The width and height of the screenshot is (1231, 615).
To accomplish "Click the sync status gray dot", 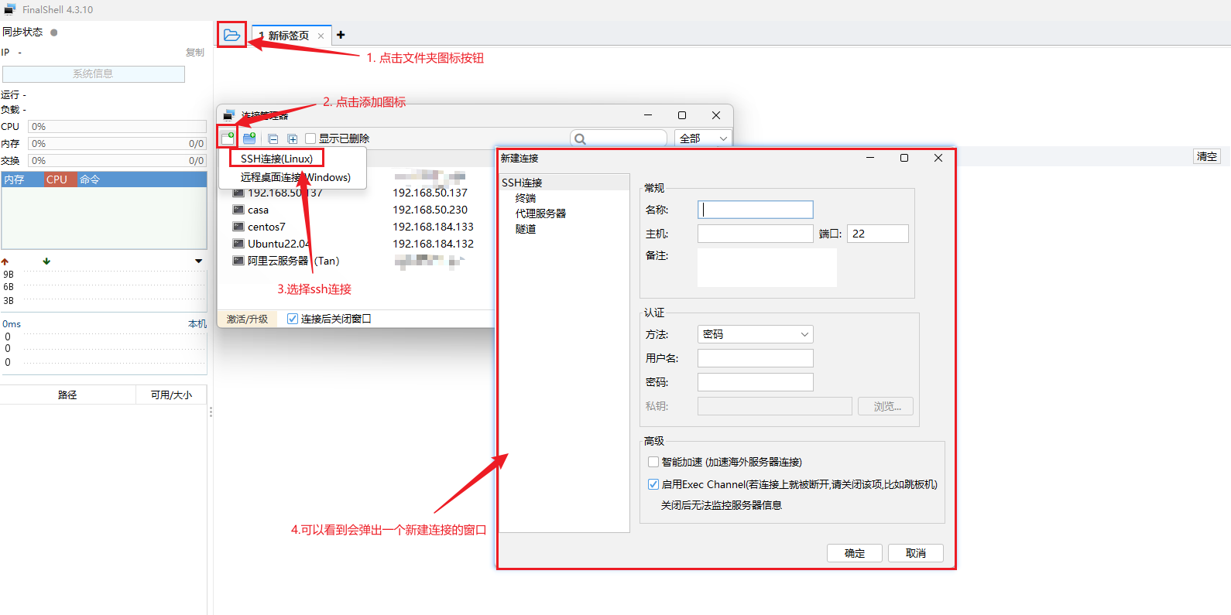I will pos(54,32).
